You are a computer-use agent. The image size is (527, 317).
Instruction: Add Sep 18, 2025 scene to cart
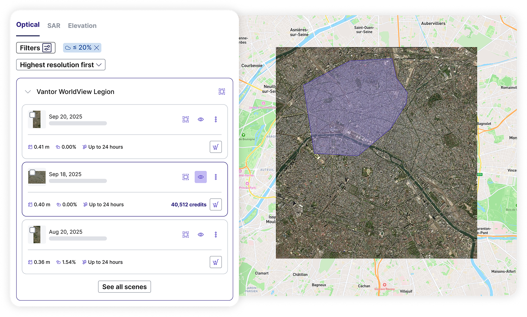pos(216,204)
